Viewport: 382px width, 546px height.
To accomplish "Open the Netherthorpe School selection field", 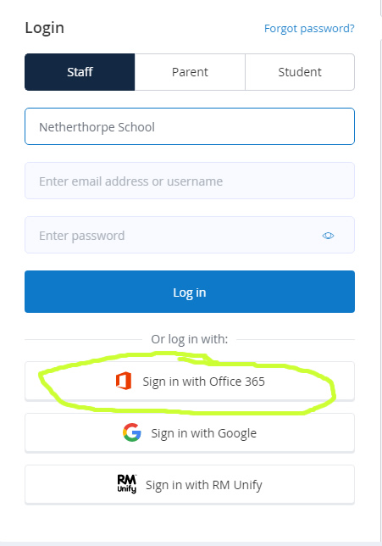I will coord(190,126).
